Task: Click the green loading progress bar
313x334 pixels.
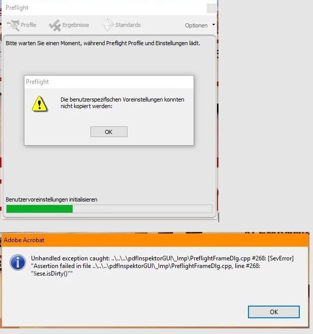Action: click(109, 209)
